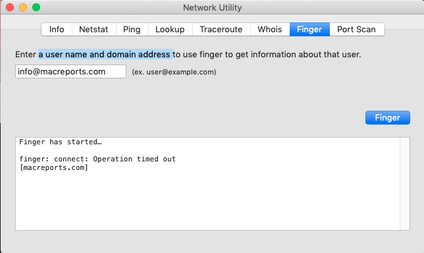Click the output area's scrollbar track

coord(405,184)
